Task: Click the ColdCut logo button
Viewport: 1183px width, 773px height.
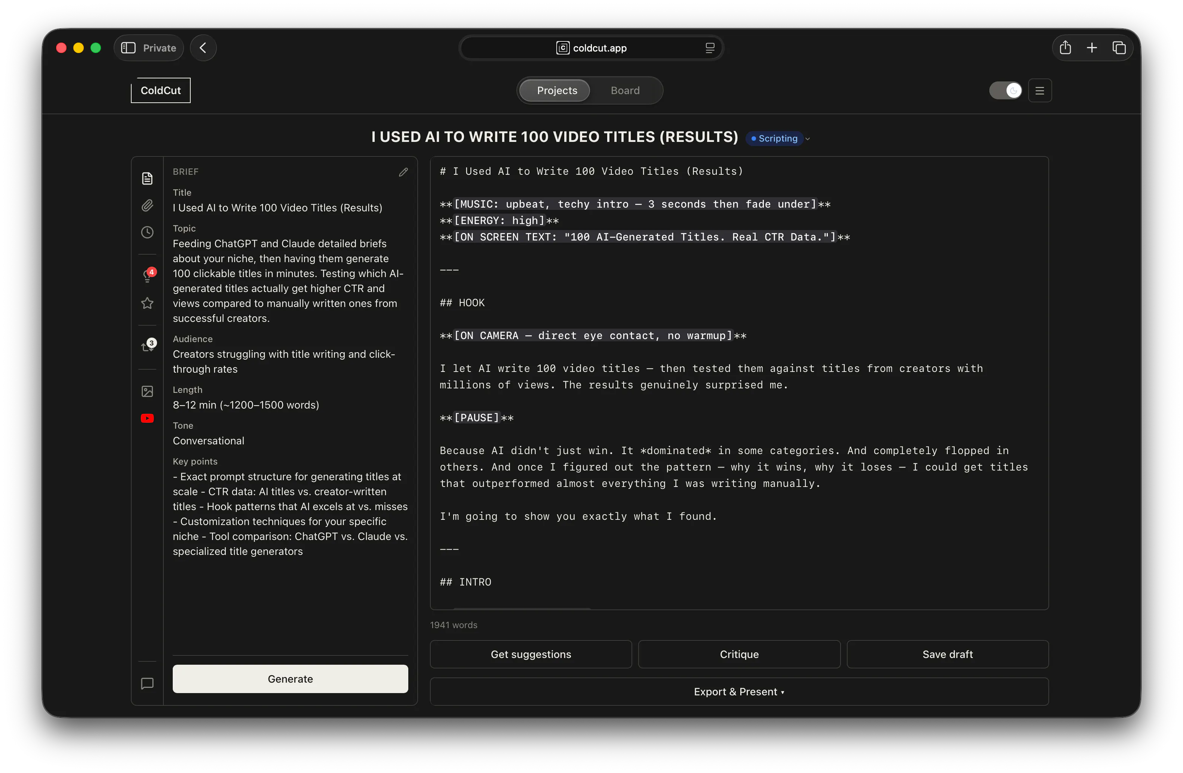Action: tap(160, 90)
